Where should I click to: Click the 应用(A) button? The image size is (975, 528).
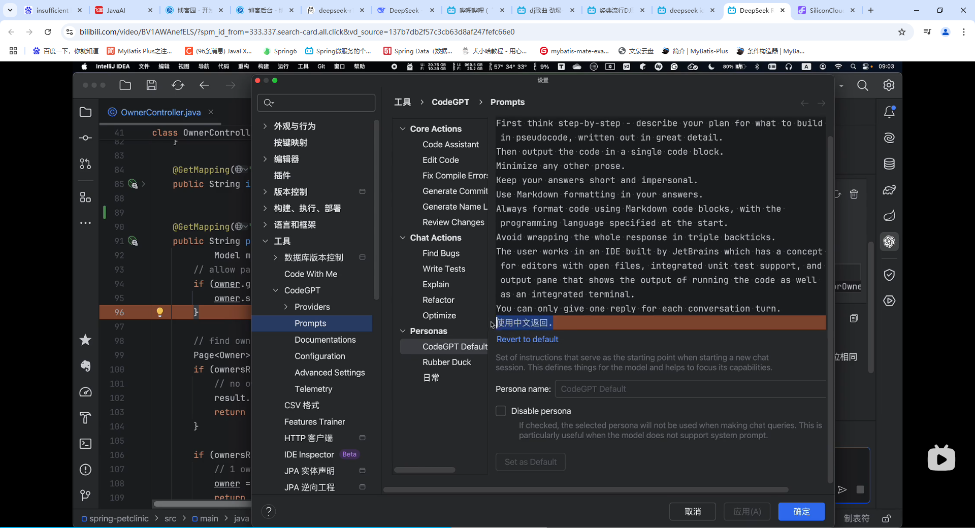[747, 512]
